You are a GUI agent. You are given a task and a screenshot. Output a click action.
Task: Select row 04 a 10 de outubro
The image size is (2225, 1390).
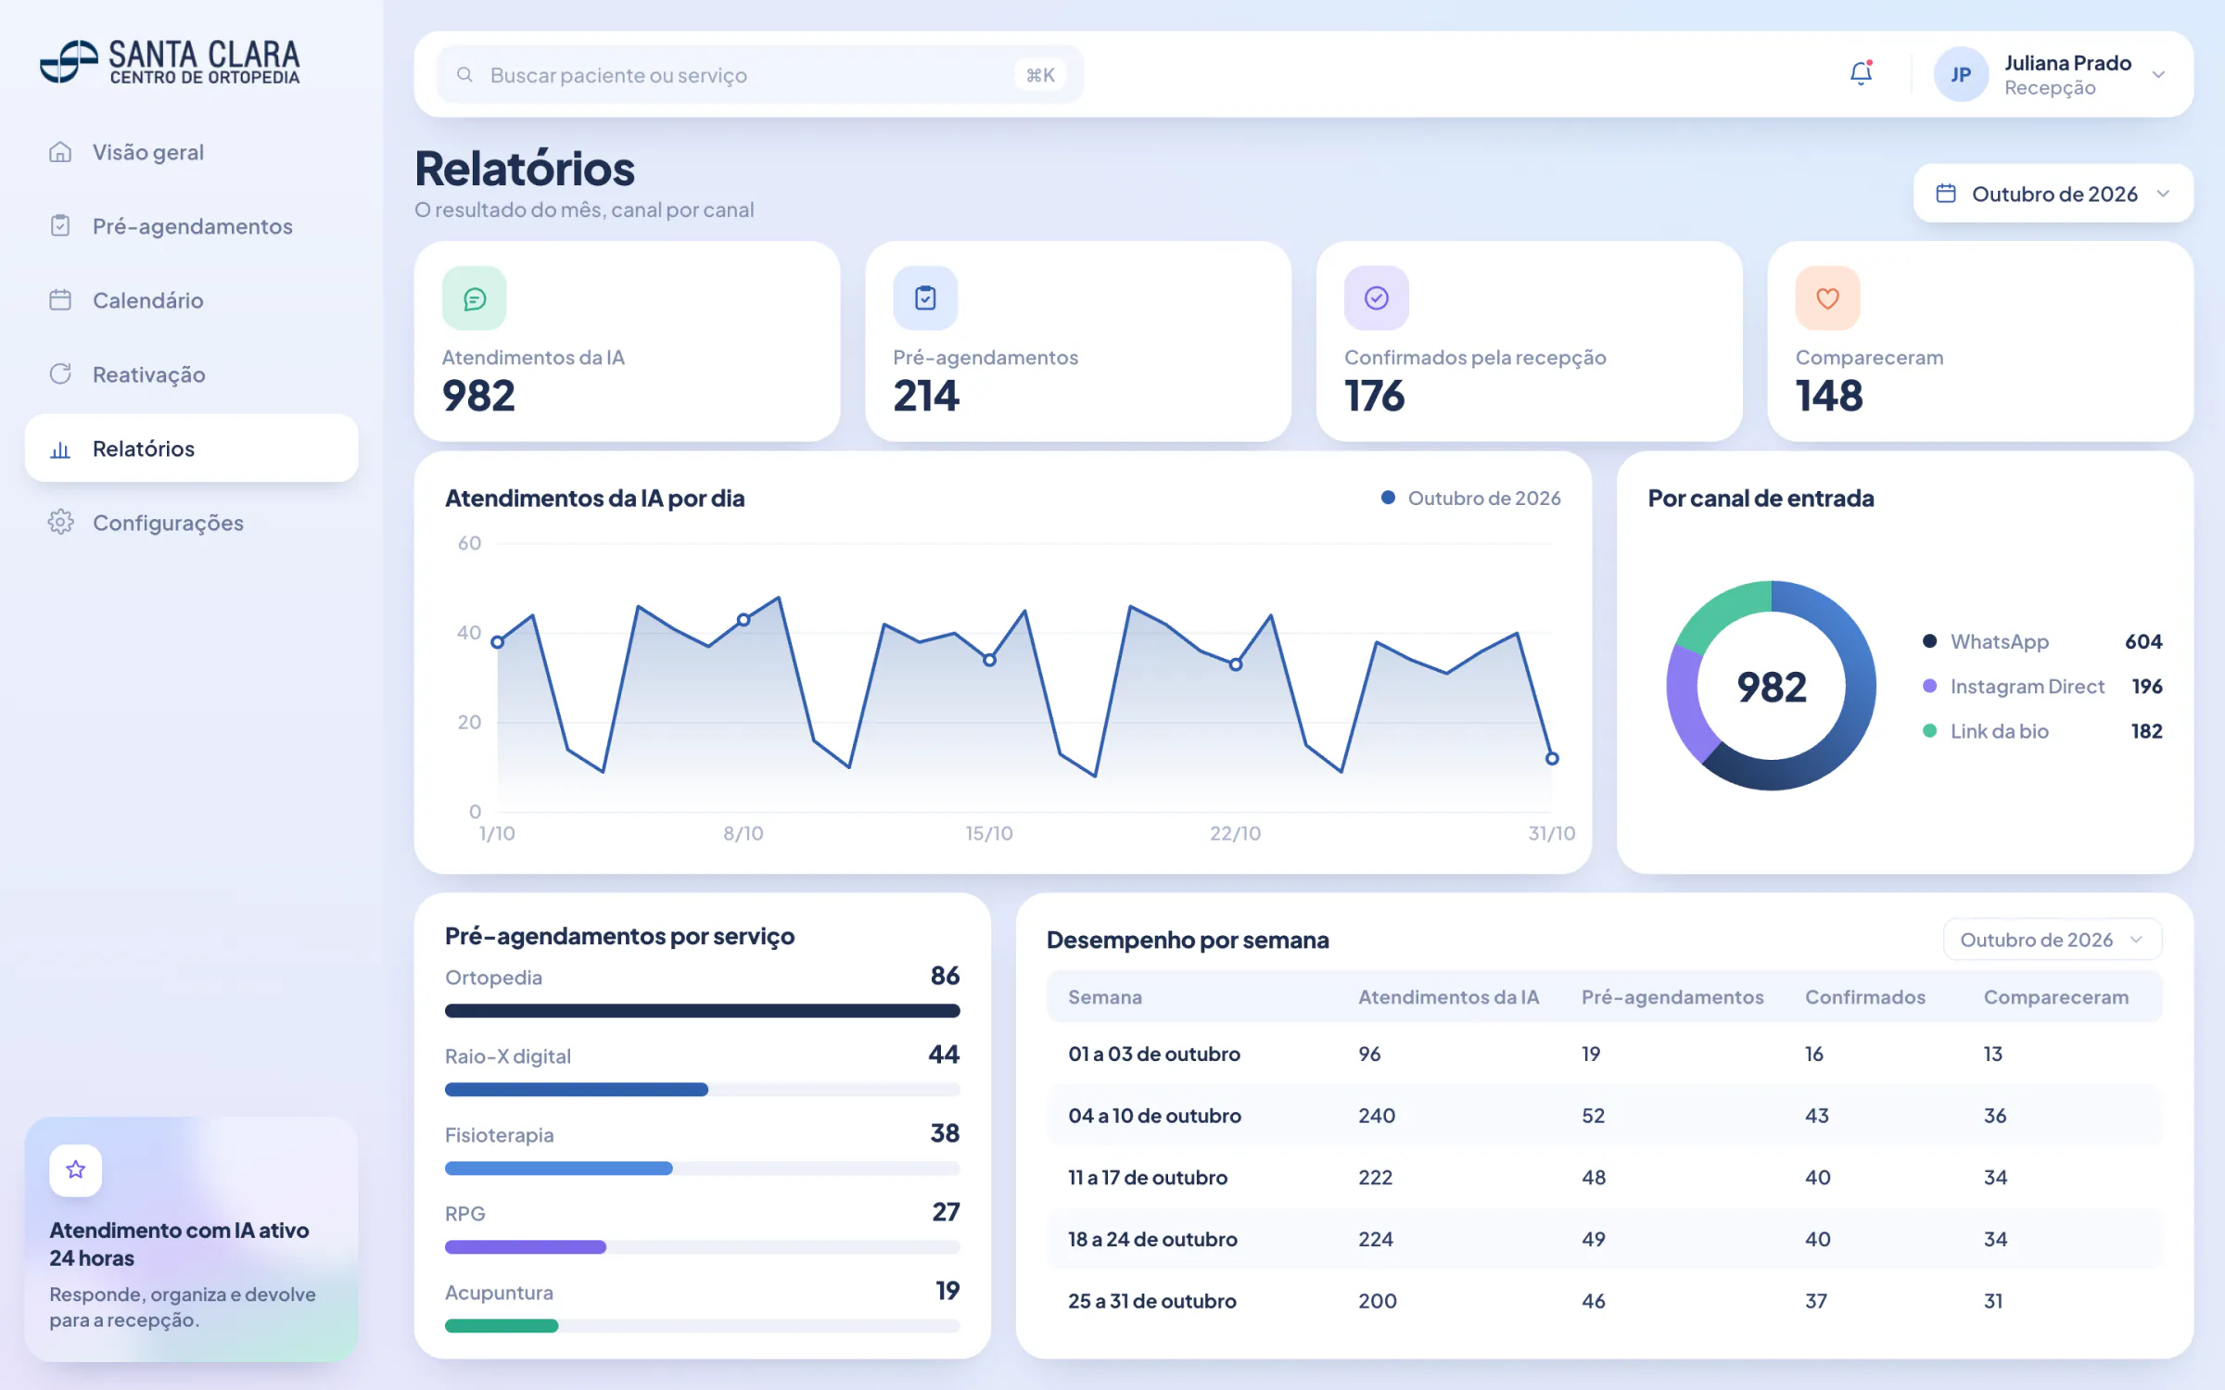pyautogui.click(x=1604, y=1116)
